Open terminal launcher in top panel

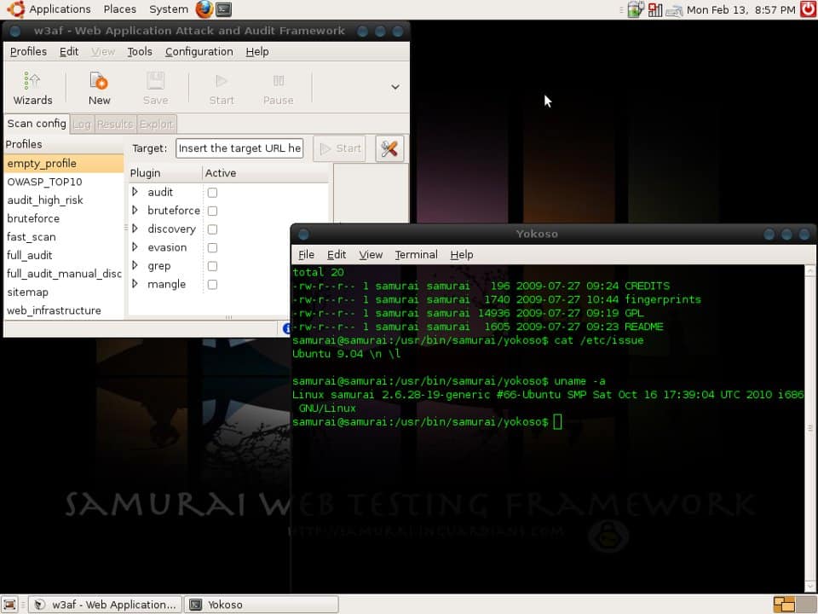click(223, 9)
